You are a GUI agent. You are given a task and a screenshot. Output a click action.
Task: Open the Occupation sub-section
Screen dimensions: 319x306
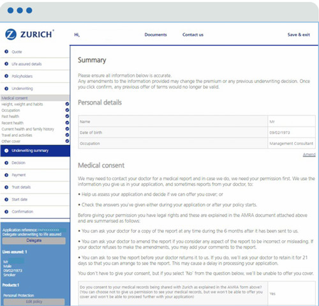11,111
